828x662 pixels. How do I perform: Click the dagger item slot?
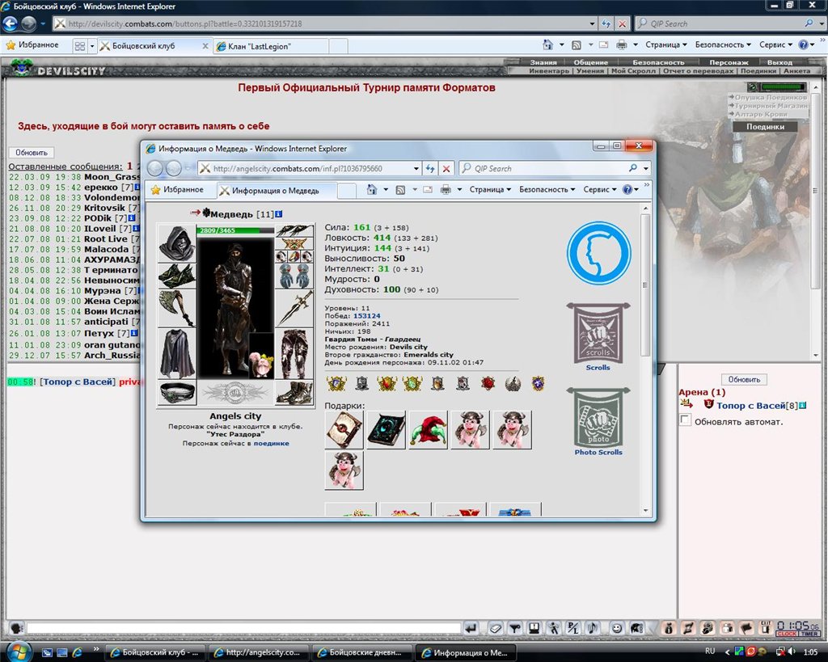coord(294,308)
